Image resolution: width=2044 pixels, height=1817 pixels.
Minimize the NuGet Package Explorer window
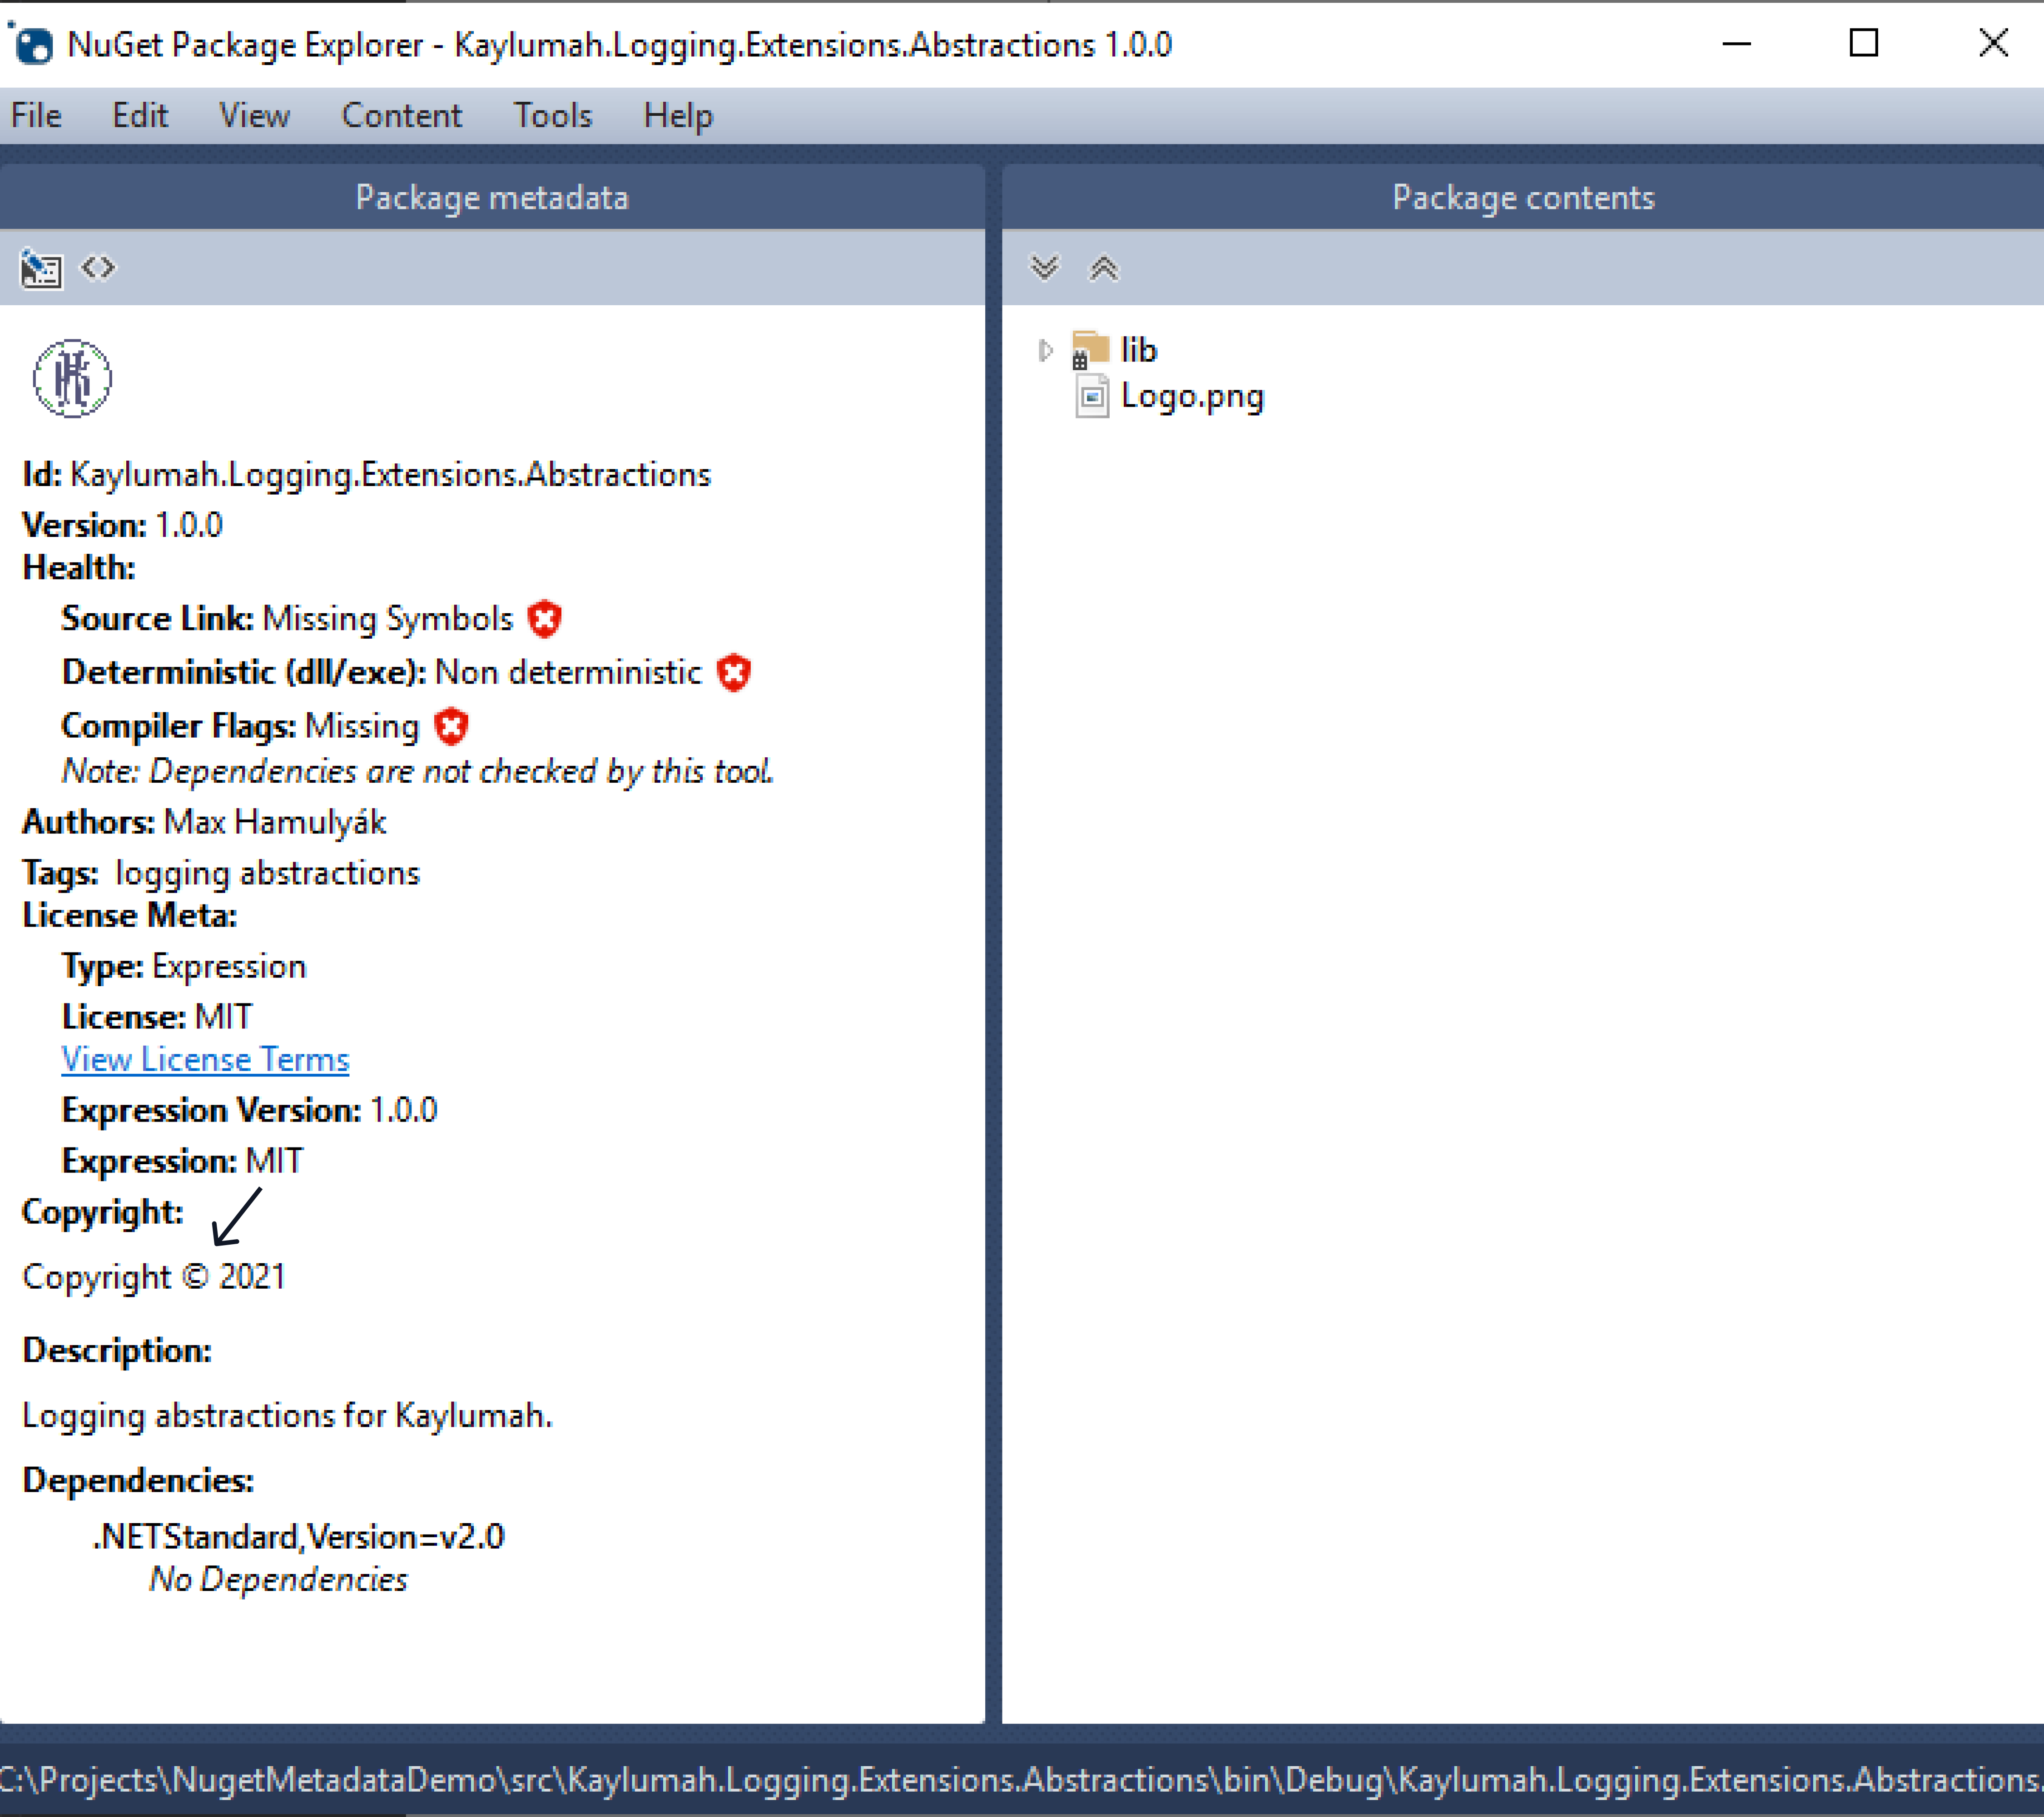tap(1737, 44)
